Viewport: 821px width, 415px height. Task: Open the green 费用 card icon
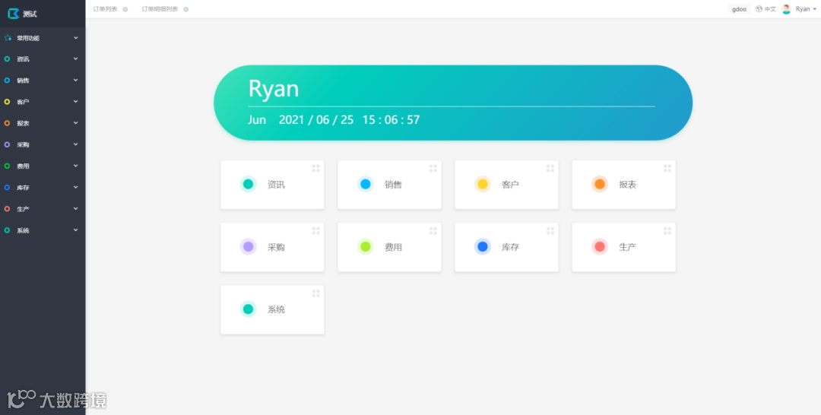pos(365,246)
